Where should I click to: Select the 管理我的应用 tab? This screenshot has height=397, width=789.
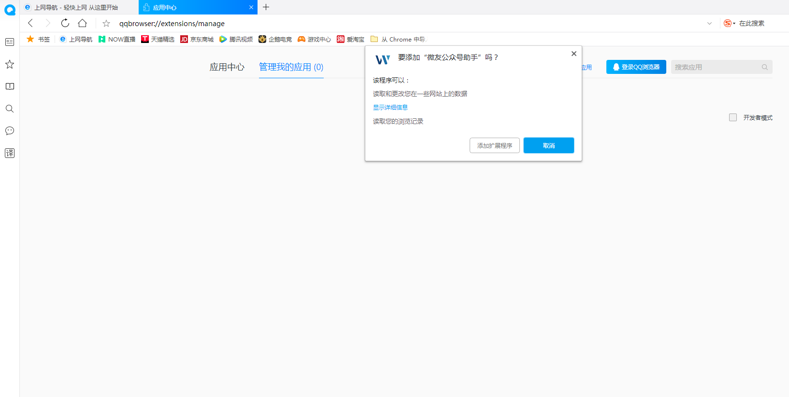[291, 67]
